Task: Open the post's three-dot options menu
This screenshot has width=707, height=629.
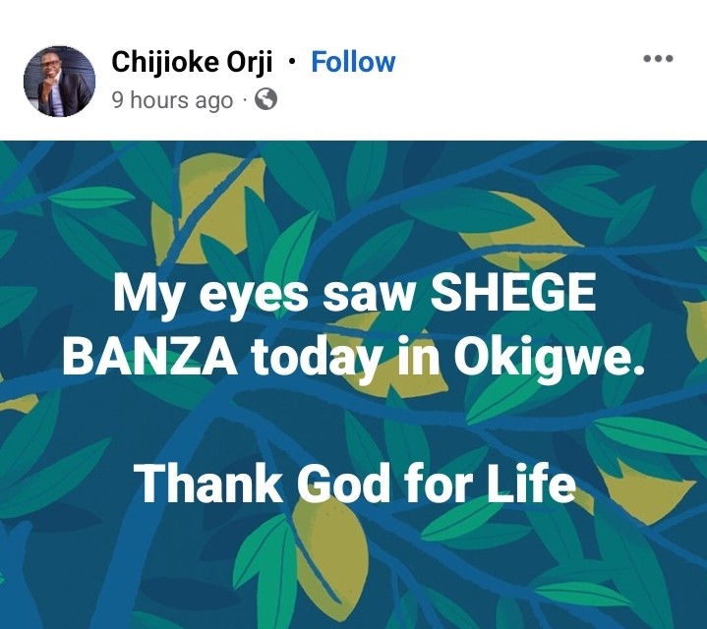Action: click(657, 59)
